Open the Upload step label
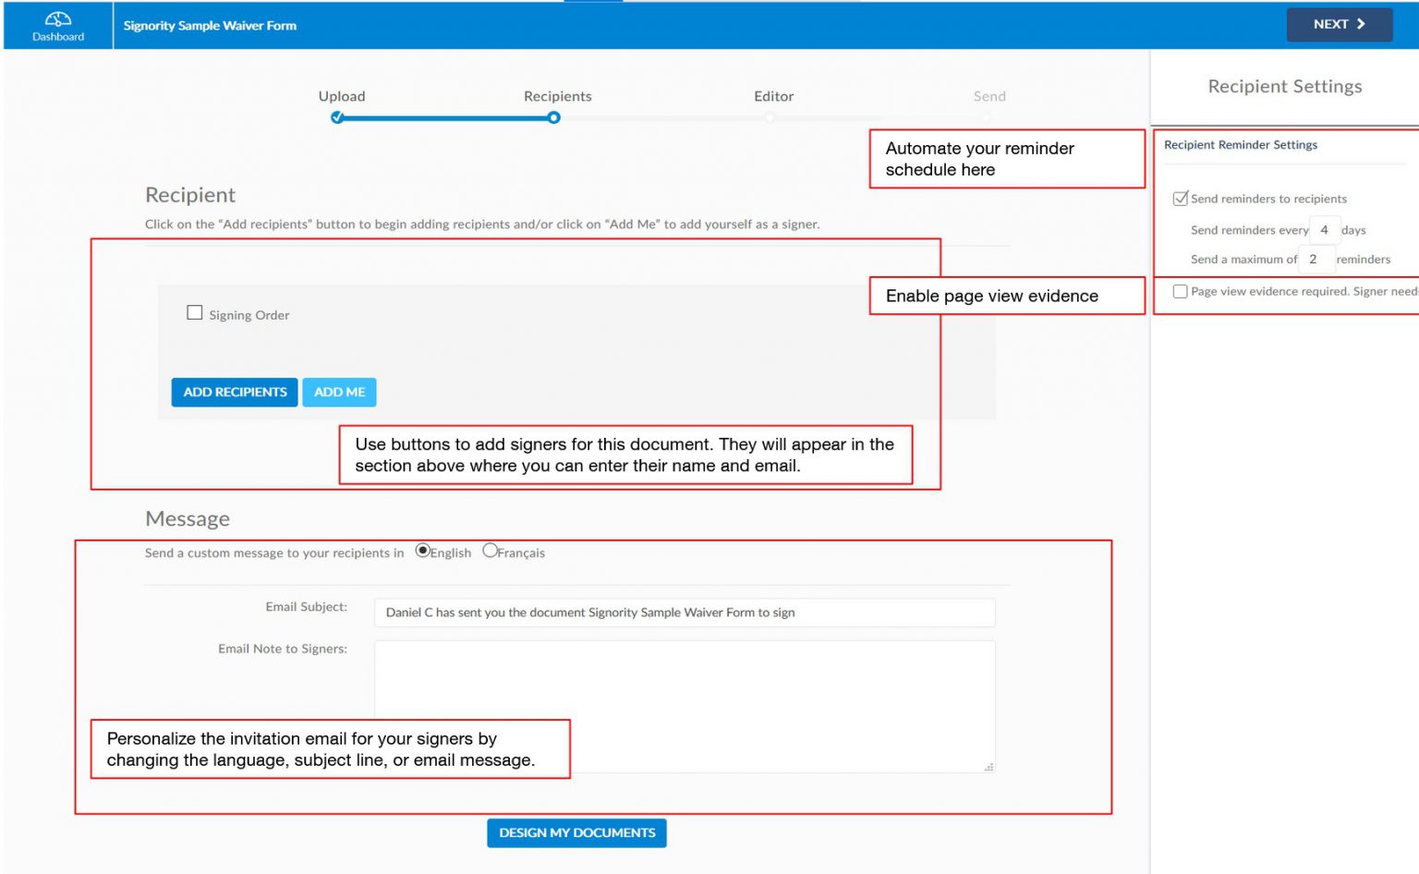This screenshot has width=1419, height=874. click(342, 96)
